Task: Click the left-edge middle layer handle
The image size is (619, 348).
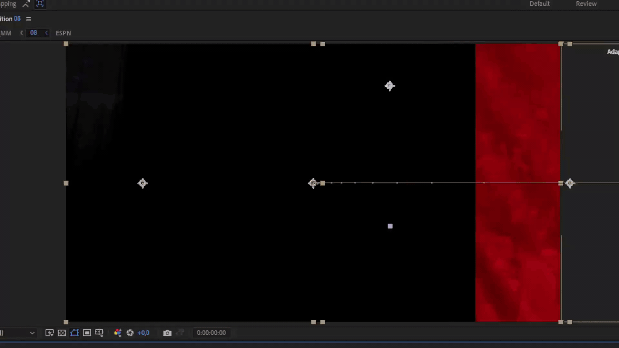Action: click(x=66, y=183)
